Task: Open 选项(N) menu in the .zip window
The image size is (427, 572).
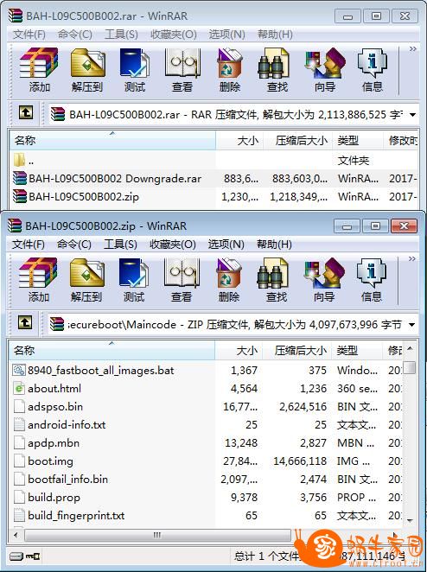Action: point(226,245)
